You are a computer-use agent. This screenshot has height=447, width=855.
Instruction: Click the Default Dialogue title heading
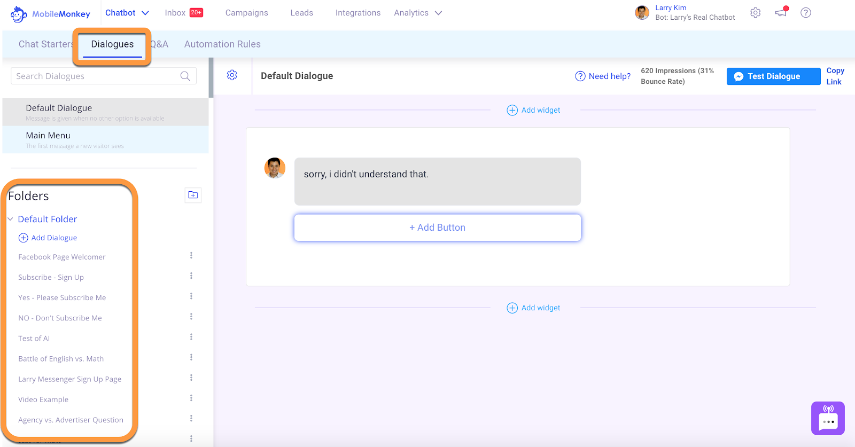[x=297, y=76]
